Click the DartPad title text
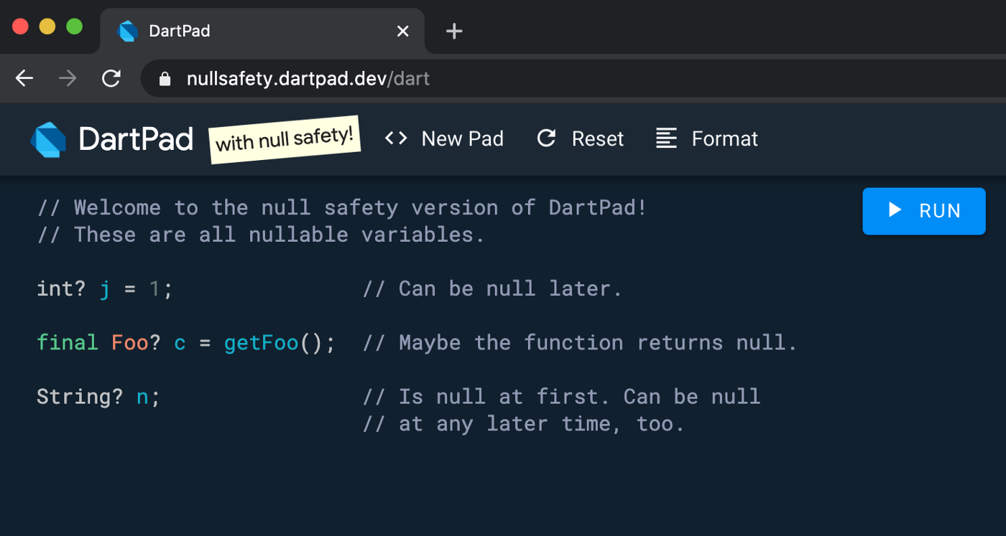Viewport: 1006px width, 536px height. pos(136,139)
